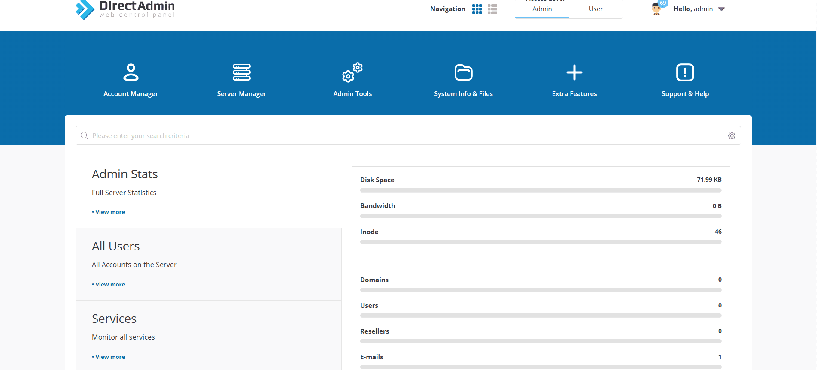Open the Extra Features plus icon
Image resolution: width=817 pixels, height=370 pixels.
[x=574, y=72]
